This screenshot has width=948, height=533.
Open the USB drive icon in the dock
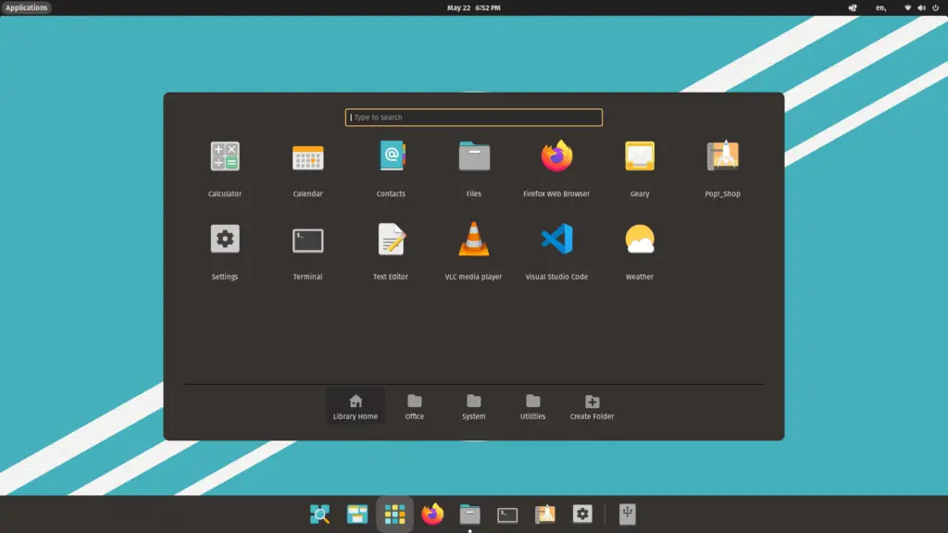(628, 514)
